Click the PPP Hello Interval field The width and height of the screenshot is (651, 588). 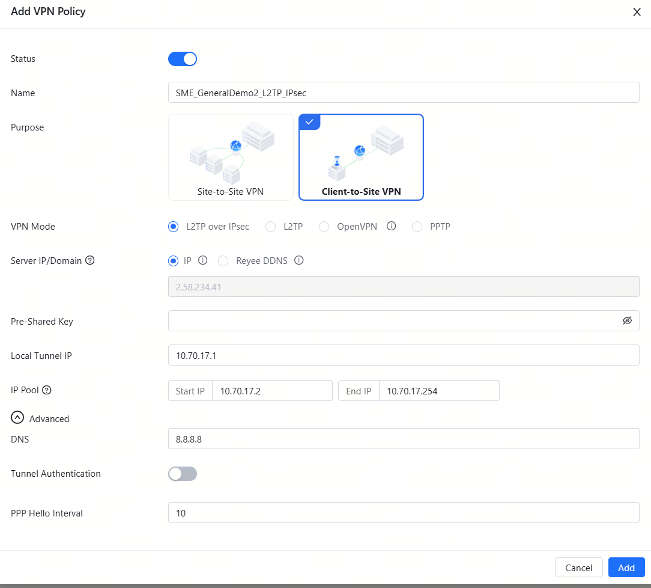pyautogui.click(x=403, y=513)
